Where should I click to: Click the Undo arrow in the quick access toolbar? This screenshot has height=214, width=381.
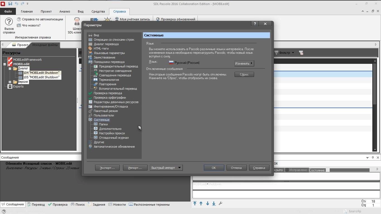click(x=16, y=4)
